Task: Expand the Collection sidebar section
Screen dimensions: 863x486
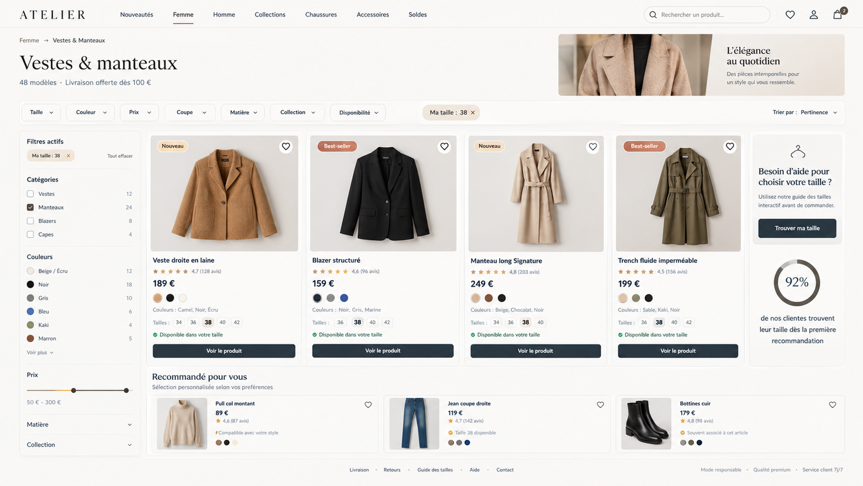Action: click(79, 445)
